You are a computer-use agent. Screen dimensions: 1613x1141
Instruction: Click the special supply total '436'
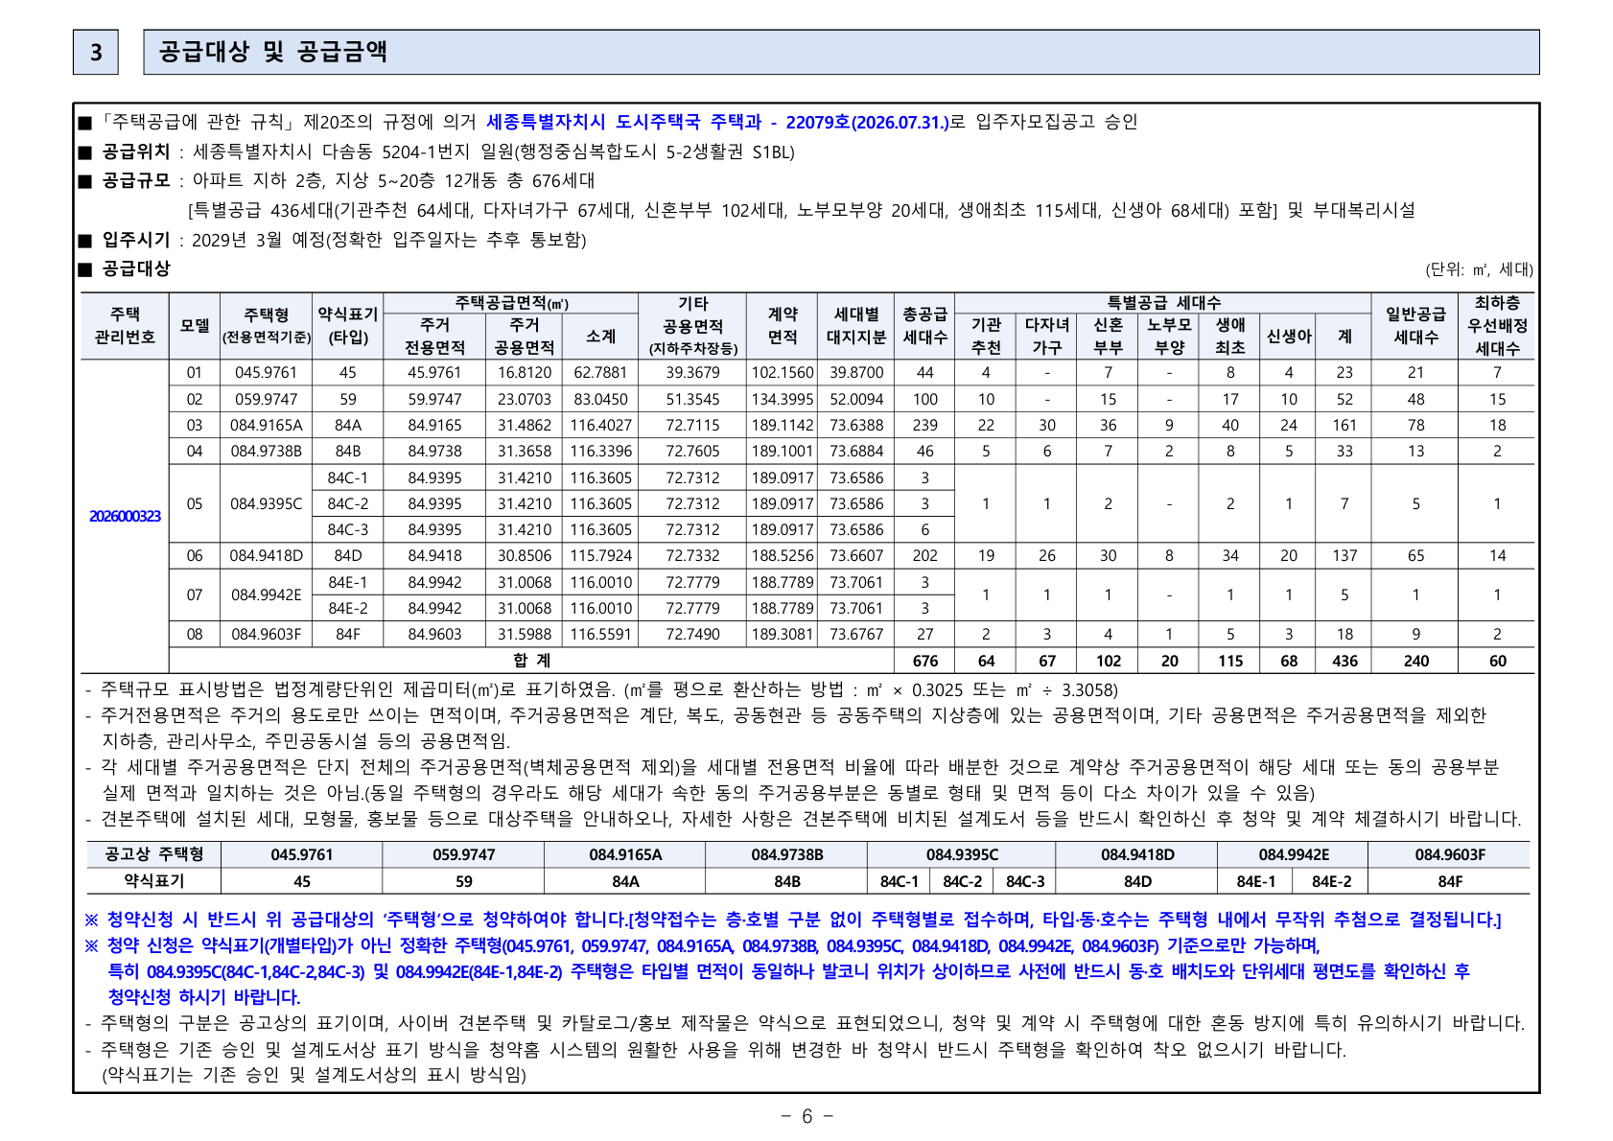click(x=1344, y=661)
